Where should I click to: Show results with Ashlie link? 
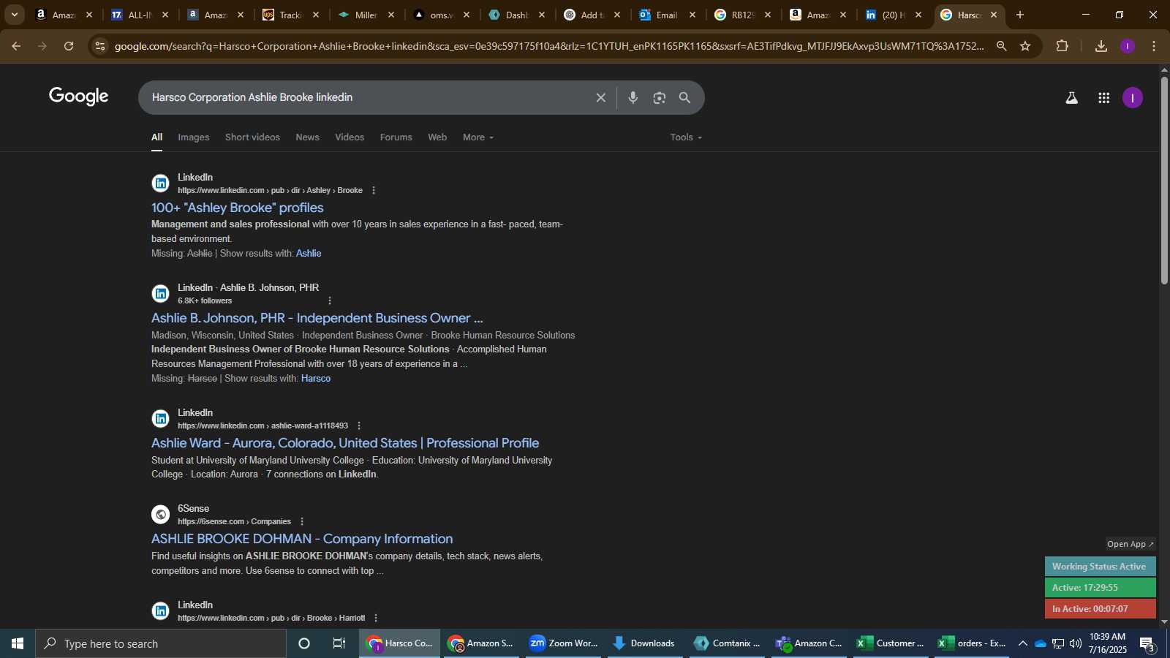pyautogui.click(x=309, y=254)
